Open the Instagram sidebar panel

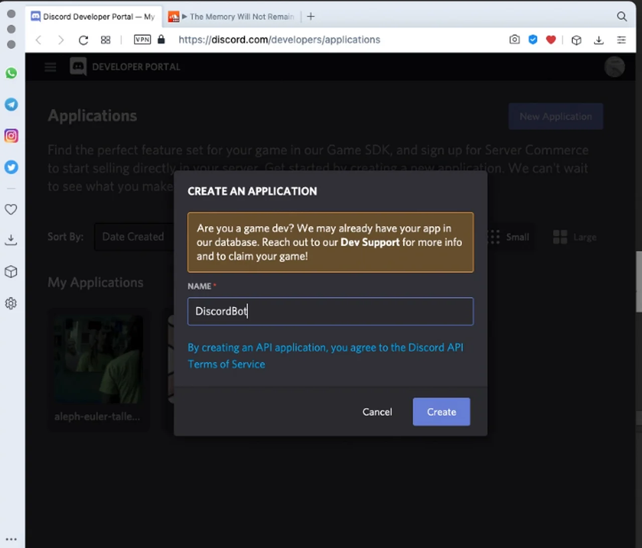coord(11,136)
